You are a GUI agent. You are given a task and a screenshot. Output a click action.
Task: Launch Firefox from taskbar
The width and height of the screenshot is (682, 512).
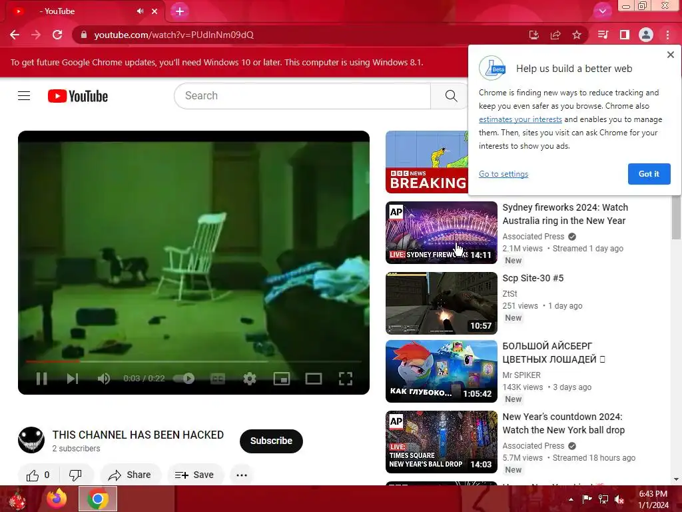pos(57,499)
